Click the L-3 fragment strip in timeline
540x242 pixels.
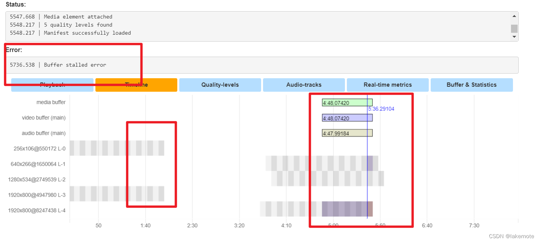click(117, 193)
